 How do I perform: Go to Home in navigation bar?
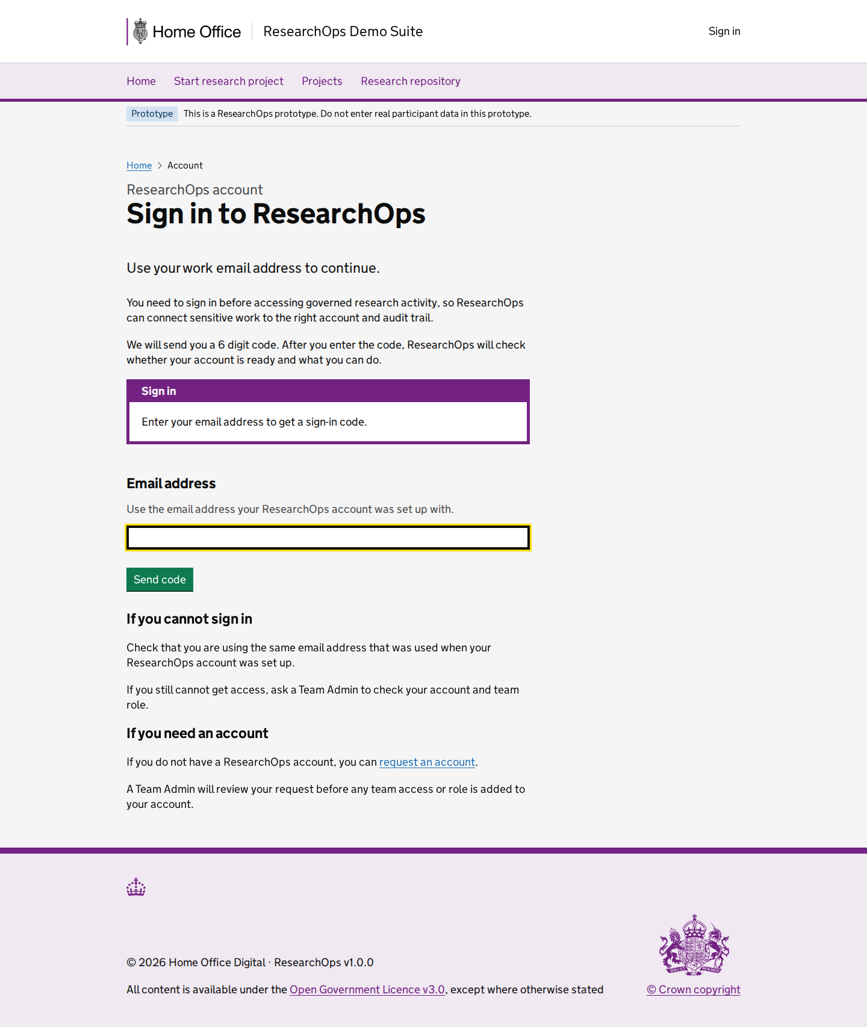click(x=141, y=81)
